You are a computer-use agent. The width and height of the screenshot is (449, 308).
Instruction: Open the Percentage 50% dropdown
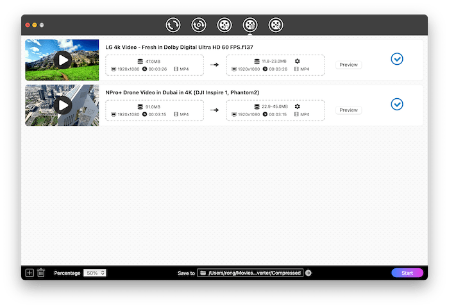95,273
